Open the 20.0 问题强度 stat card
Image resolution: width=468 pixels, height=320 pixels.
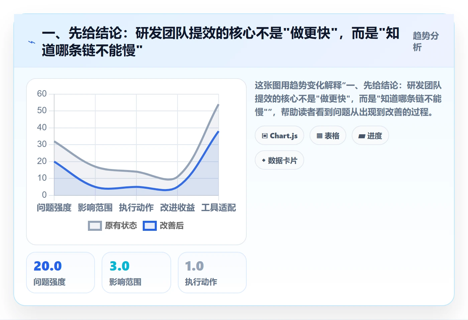(x=61, y=273)
